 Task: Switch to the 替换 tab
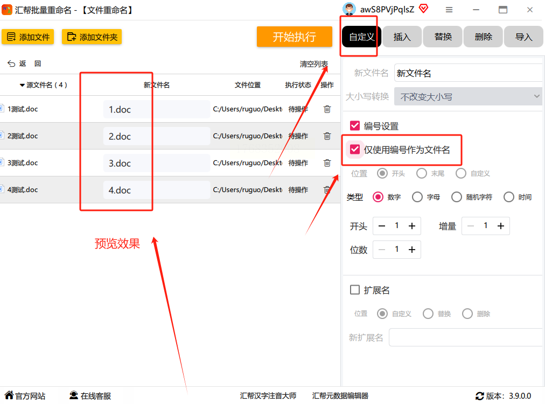[x=443, y=37]
